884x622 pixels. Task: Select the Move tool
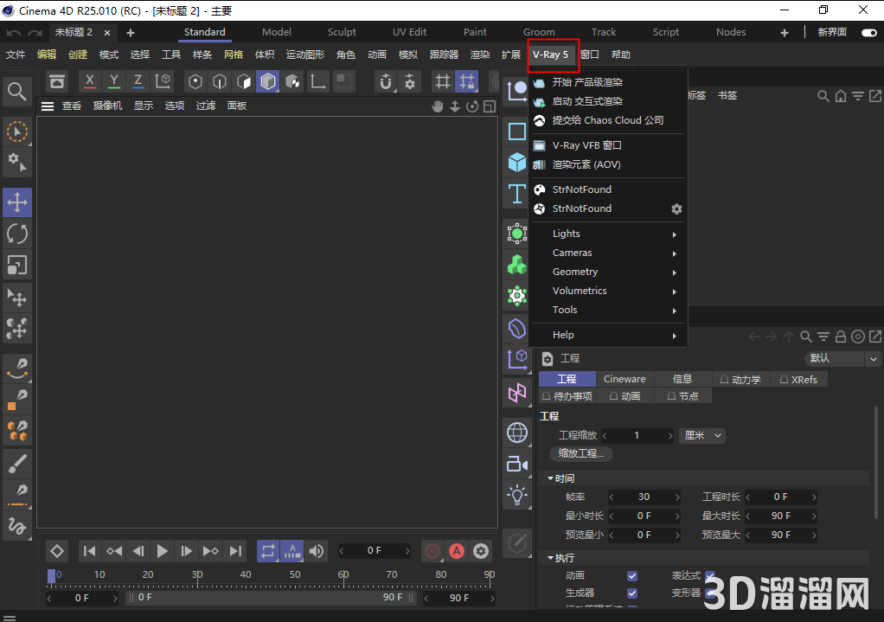click(x=17, y=202)
